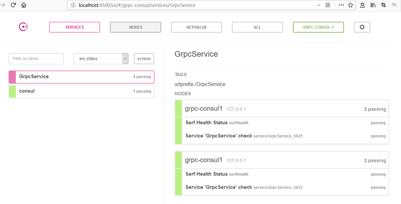Image resolution: width=401 pixels, height=204 pixels.
Task: Click the site info icon in address bar
Action: [x=73, y=5]
